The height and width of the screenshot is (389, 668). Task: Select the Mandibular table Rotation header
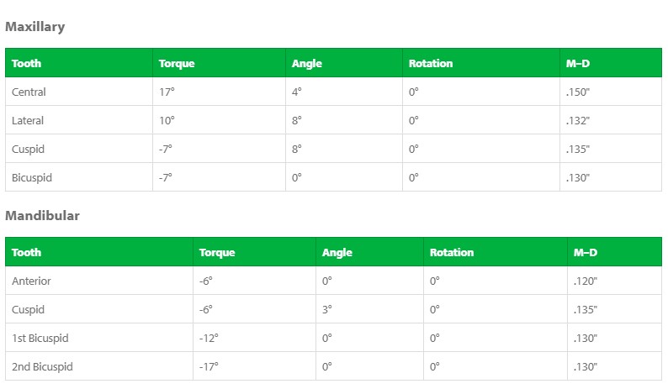click(x=451, y=252)
